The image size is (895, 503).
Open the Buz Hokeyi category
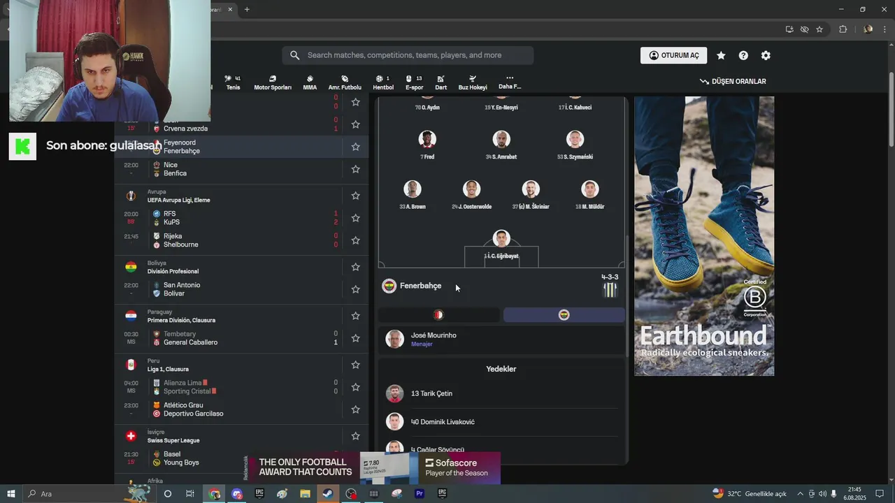[x=473, y=82]
